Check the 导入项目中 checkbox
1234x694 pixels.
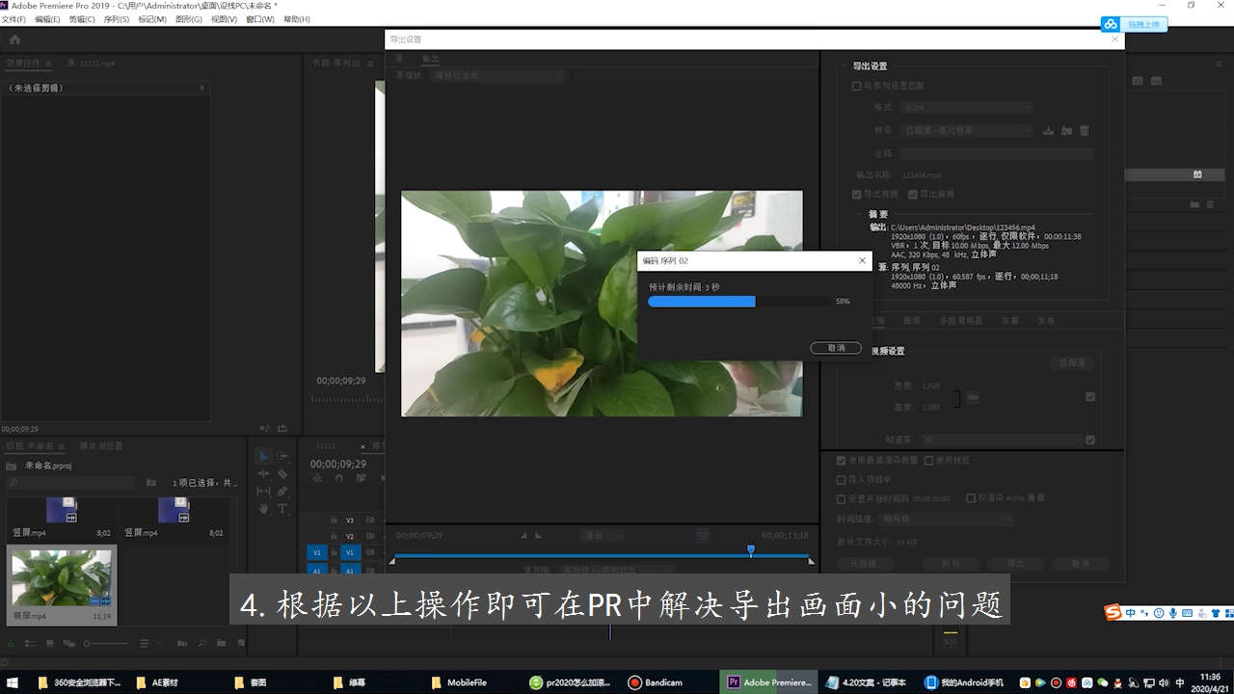pos(842,479)
